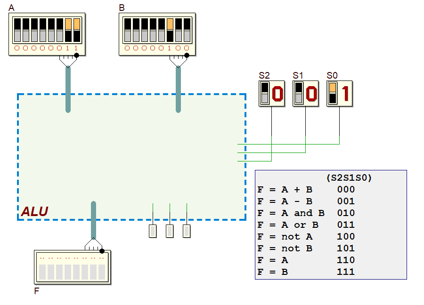Select the left output probe below the ALU
Screen dimensions: 424x305
click(x=153, y=231)
